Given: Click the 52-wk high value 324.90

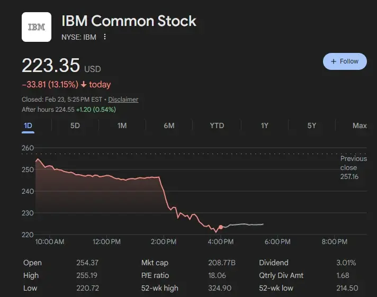Looking at the screenshot, I should pyautogui.click(x=220, y=288).
